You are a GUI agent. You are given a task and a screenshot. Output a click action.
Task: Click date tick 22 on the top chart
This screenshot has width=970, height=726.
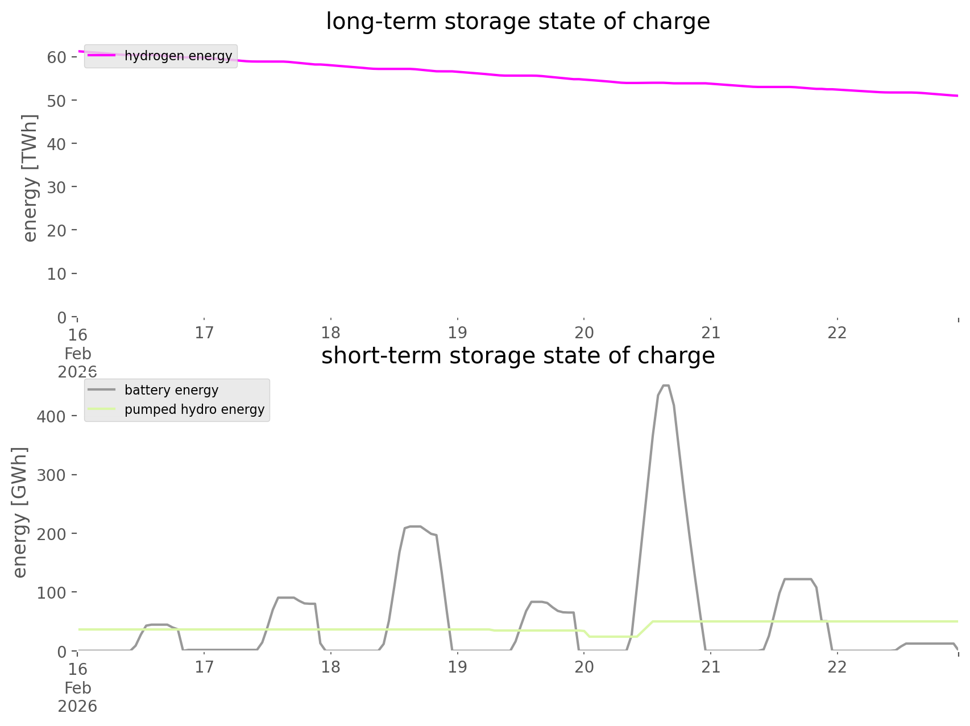tap(837, 333)
